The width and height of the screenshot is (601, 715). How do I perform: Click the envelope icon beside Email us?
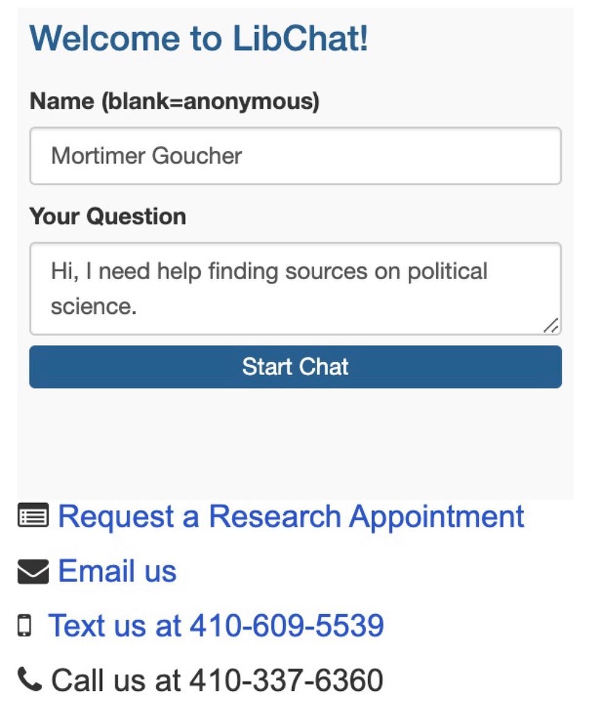33,572
